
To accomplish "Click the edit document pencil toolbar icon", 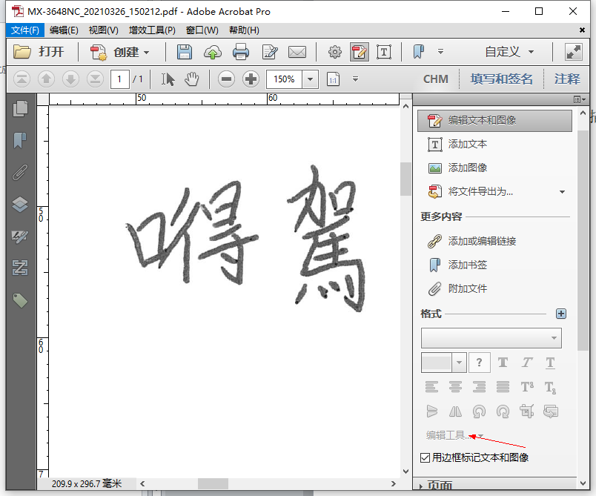I will (270, 52).
